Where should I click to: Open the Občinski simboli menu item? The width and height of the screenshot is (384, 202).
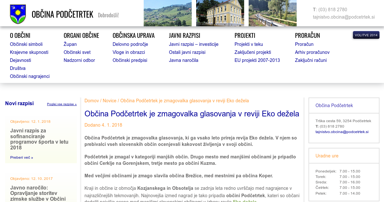(26, 44)
